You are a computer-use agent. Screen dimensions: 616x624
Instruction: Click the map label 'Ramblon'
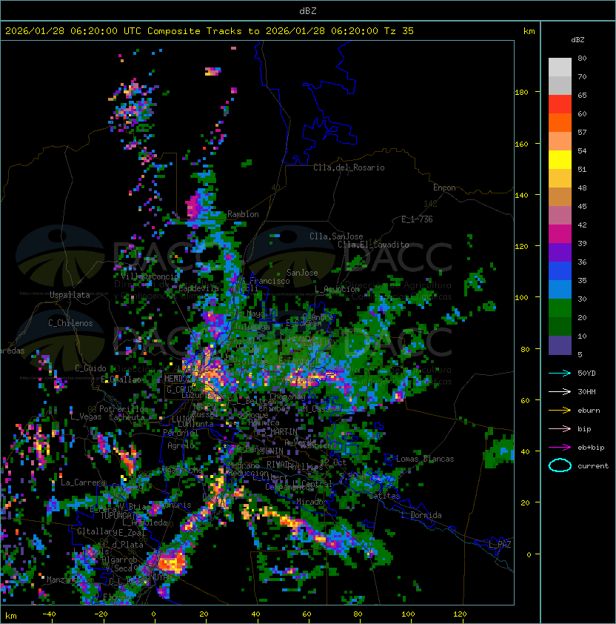[x=243, y=214]
